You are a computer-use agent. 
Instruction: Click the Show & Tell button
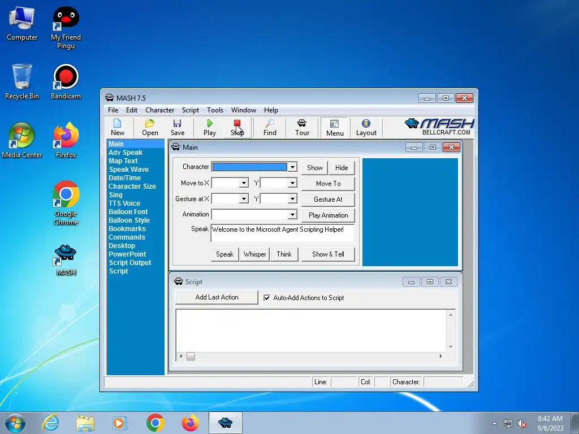click(329, 254)
